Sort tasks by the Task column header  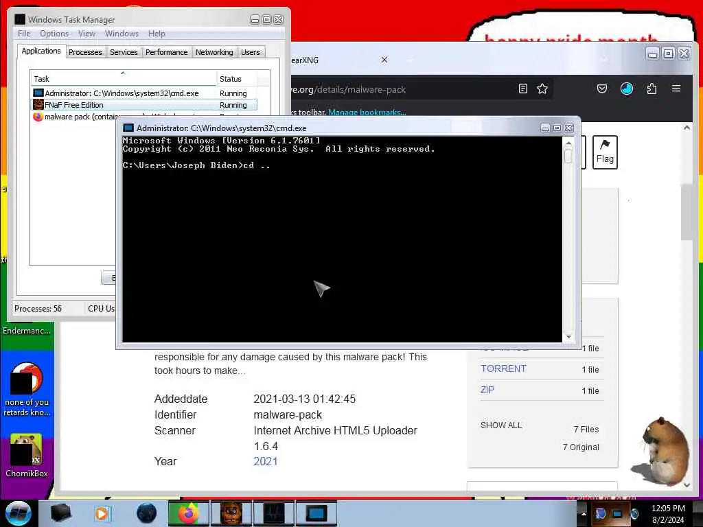123,78
